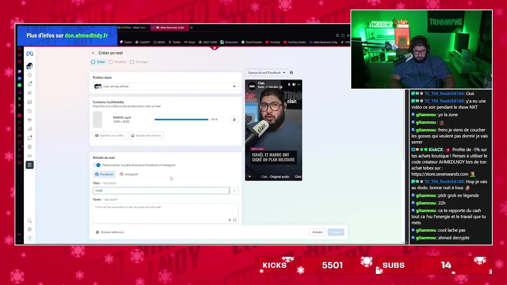Mute the reel preview with speaker icon

[294, 84]
